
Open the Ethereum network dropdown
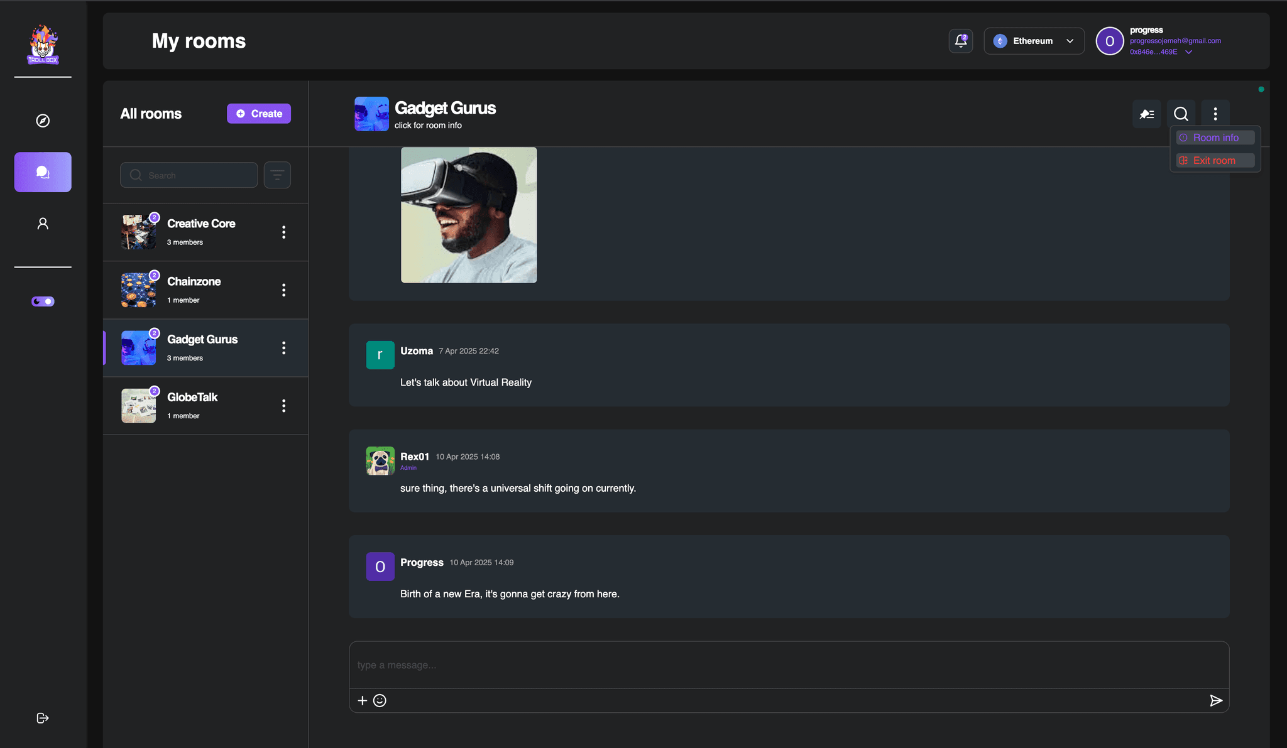point(1034,41)
